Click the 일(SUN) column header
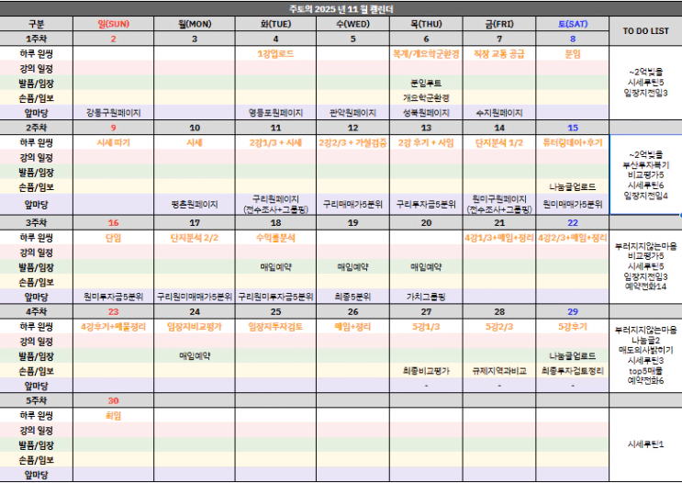 114,24
